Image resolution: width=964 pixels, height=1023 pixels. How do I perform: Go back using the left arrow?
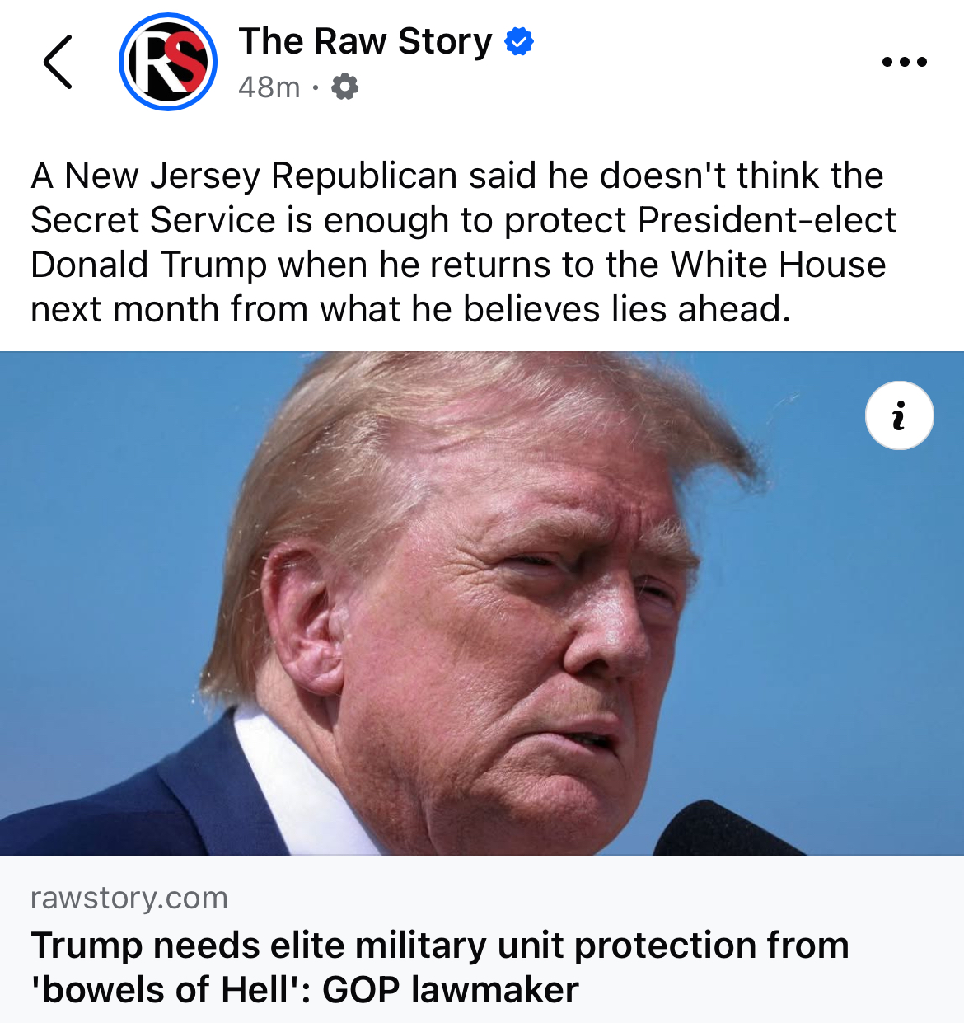pyautogui.click(x=58, y=62)
